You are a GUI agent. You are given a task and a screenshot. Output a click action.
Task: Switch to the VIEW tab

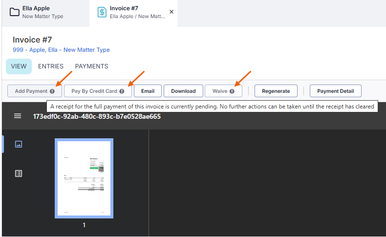tap(19, 66)
